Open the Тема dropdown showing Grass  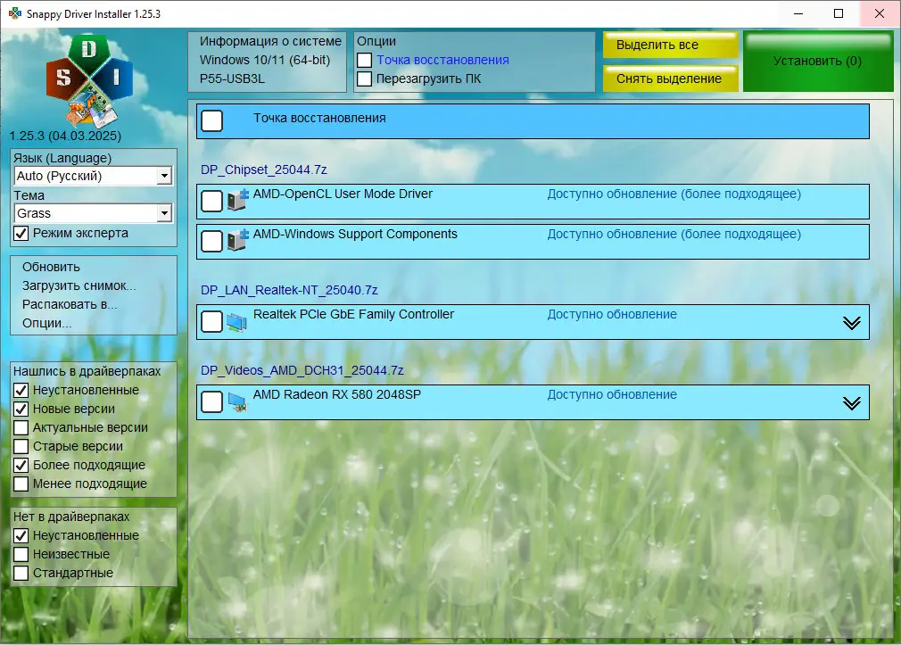[x=93, y=213]
